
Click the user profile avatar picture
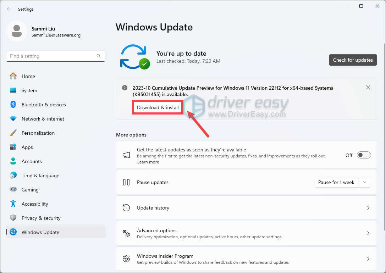17,31
